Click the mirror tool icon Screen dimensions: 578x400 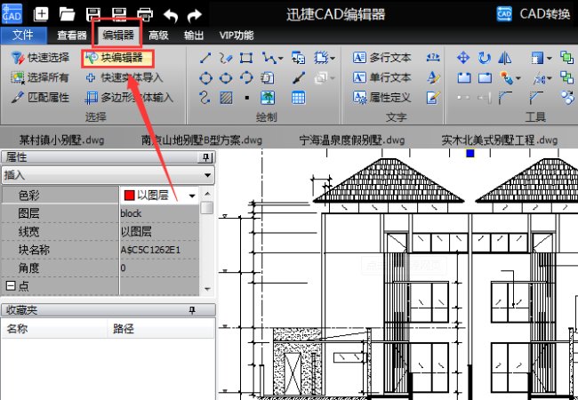pyautogui.click(x=505, y=58)
